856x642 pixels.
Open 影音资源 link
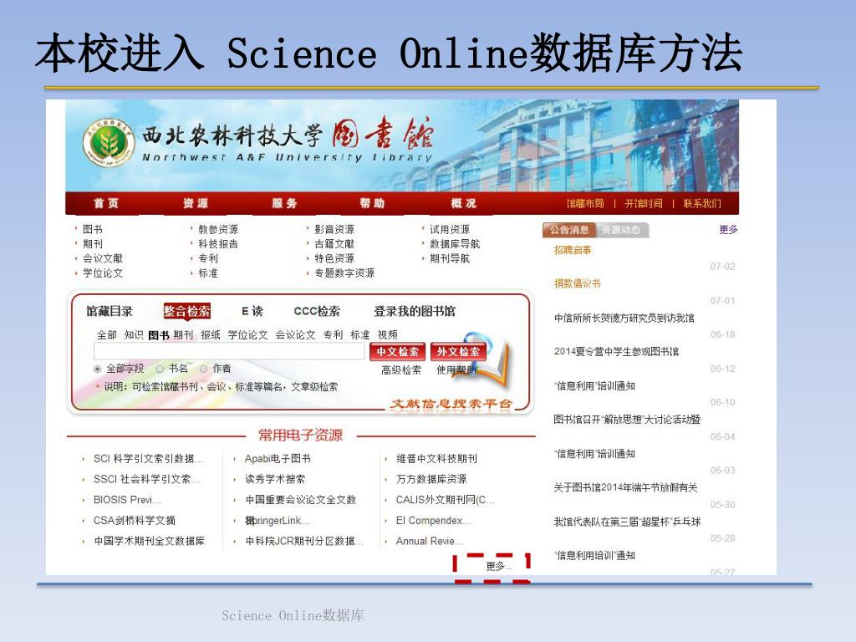(334, 229)
